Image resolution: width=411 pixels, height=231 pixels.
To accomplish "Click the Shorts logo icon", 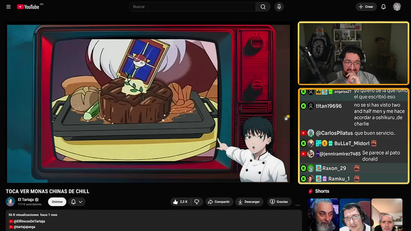I will pos(310,191).
